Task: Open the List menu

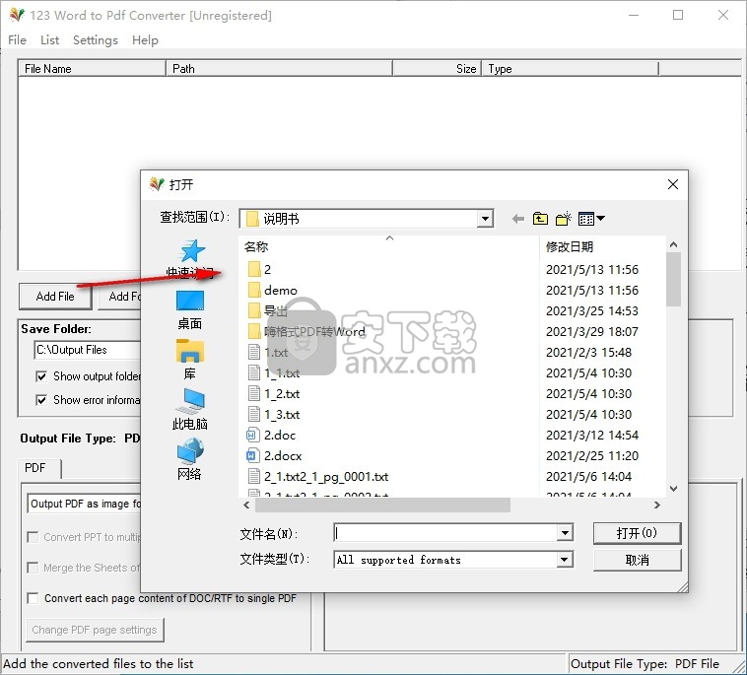Action: coord(49,40)
